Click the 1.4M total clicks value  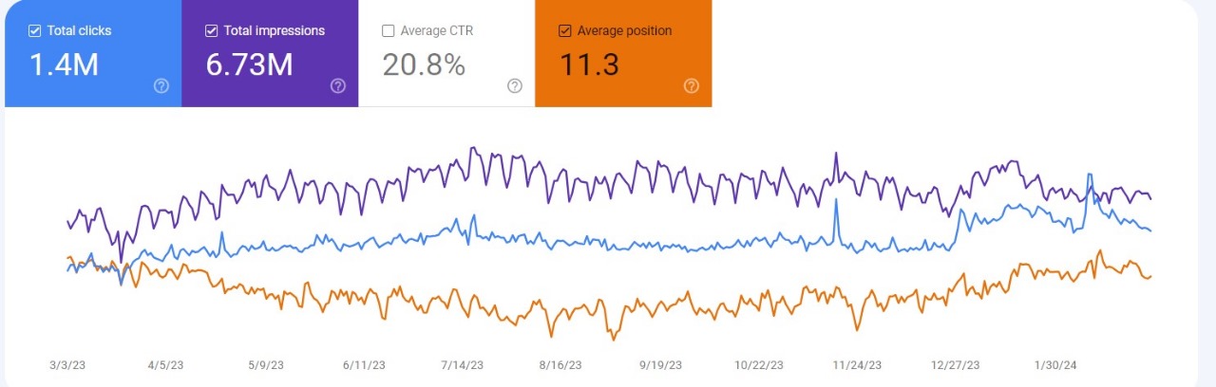65,64
